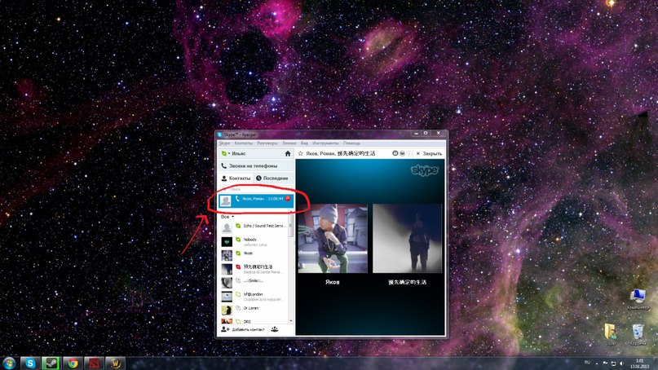The image size is (658, 370).
Task: Click the create group icon at list bottom
Action: pyautogui.click(x=275, y=329)
